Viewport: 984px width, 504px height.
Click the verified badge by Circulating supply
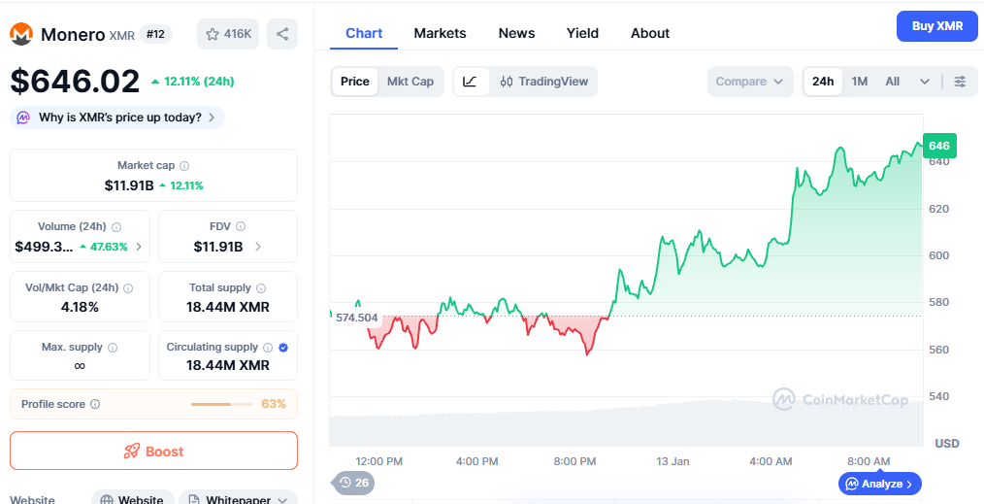(x=283, y=347)
